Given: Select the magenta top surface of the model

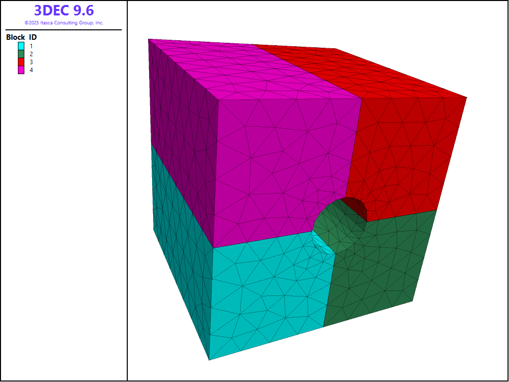Looking at the screenshot, I should (224, 70).
